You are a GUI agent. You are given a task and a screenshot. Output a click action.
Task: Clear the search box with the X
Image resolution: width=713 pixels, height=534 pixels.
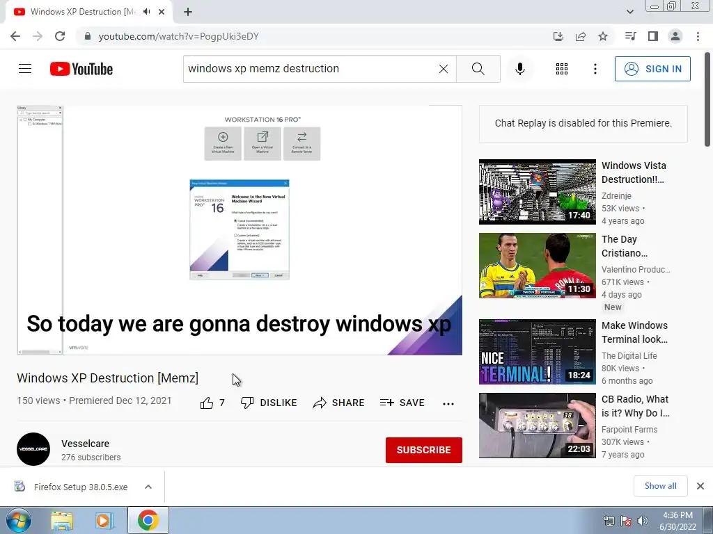pyautogui.click(x=444, y=69)
